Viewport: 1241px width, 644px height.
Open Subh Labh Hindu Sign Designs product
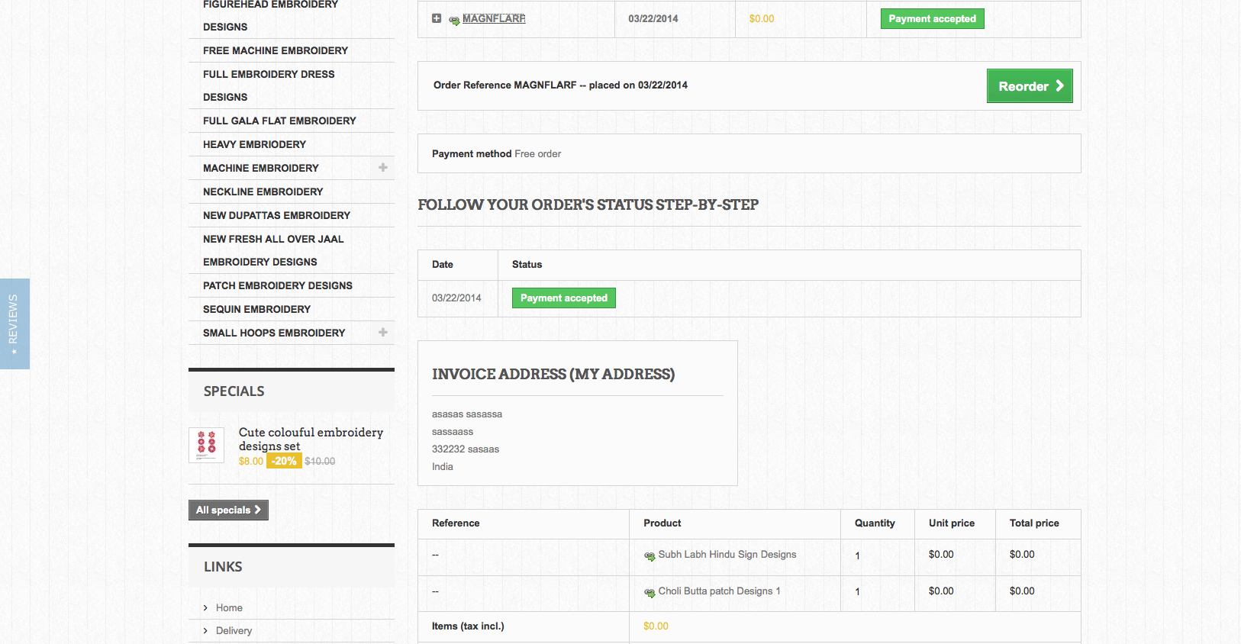(x=727, y=555)
